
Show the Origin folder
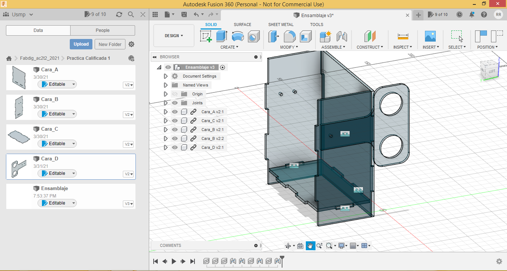click(175, 94)
